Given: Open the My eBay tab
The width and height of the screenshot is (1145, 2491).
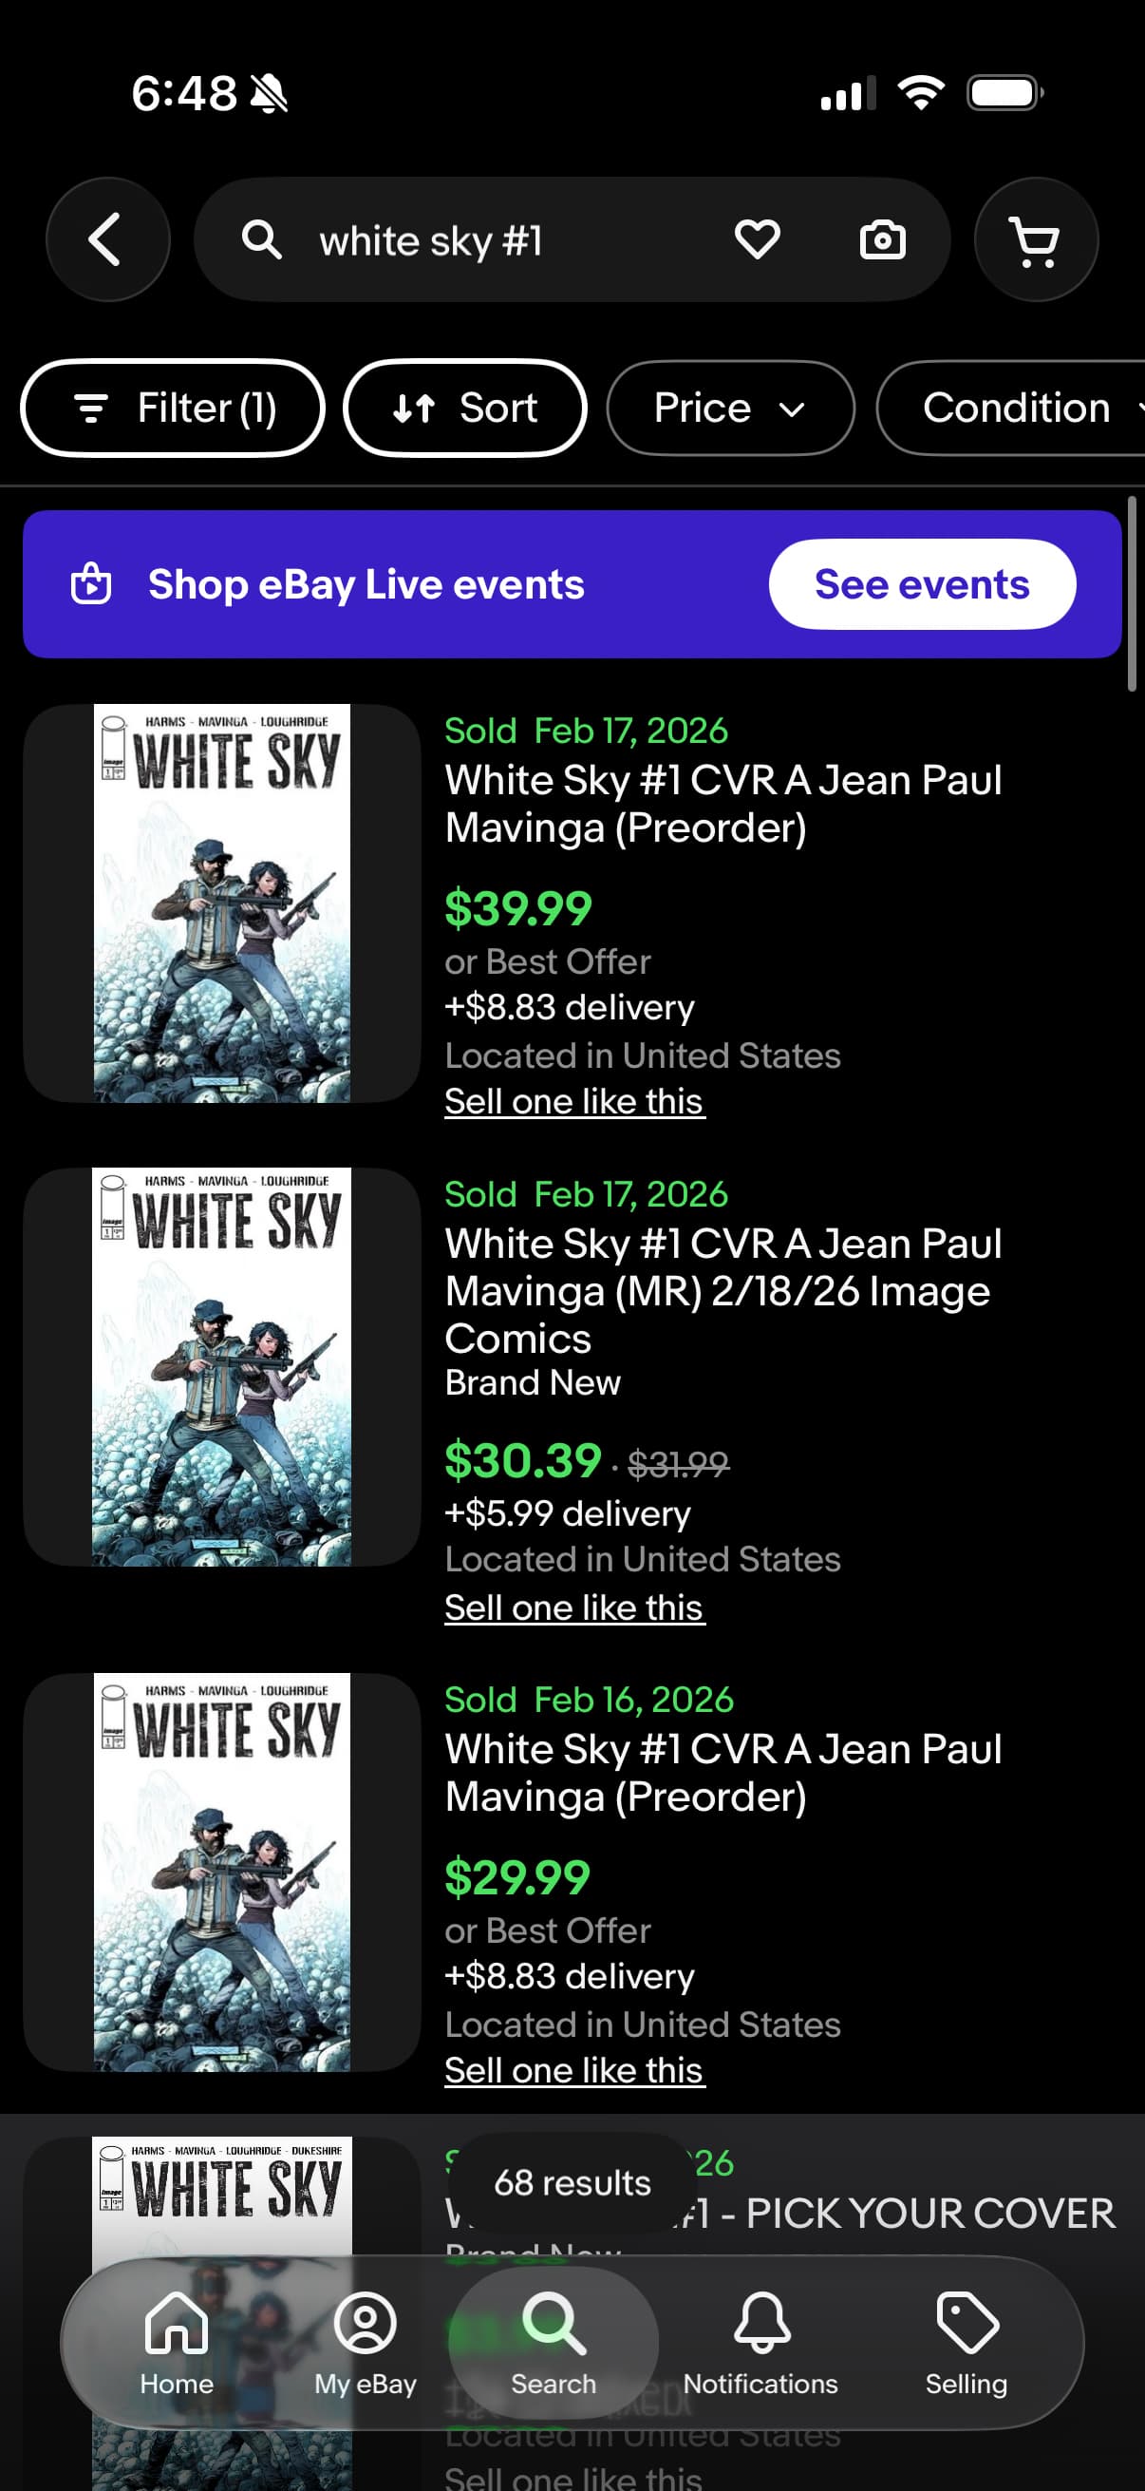Looking at the screenshot, I should click(x=366, y=2341).
